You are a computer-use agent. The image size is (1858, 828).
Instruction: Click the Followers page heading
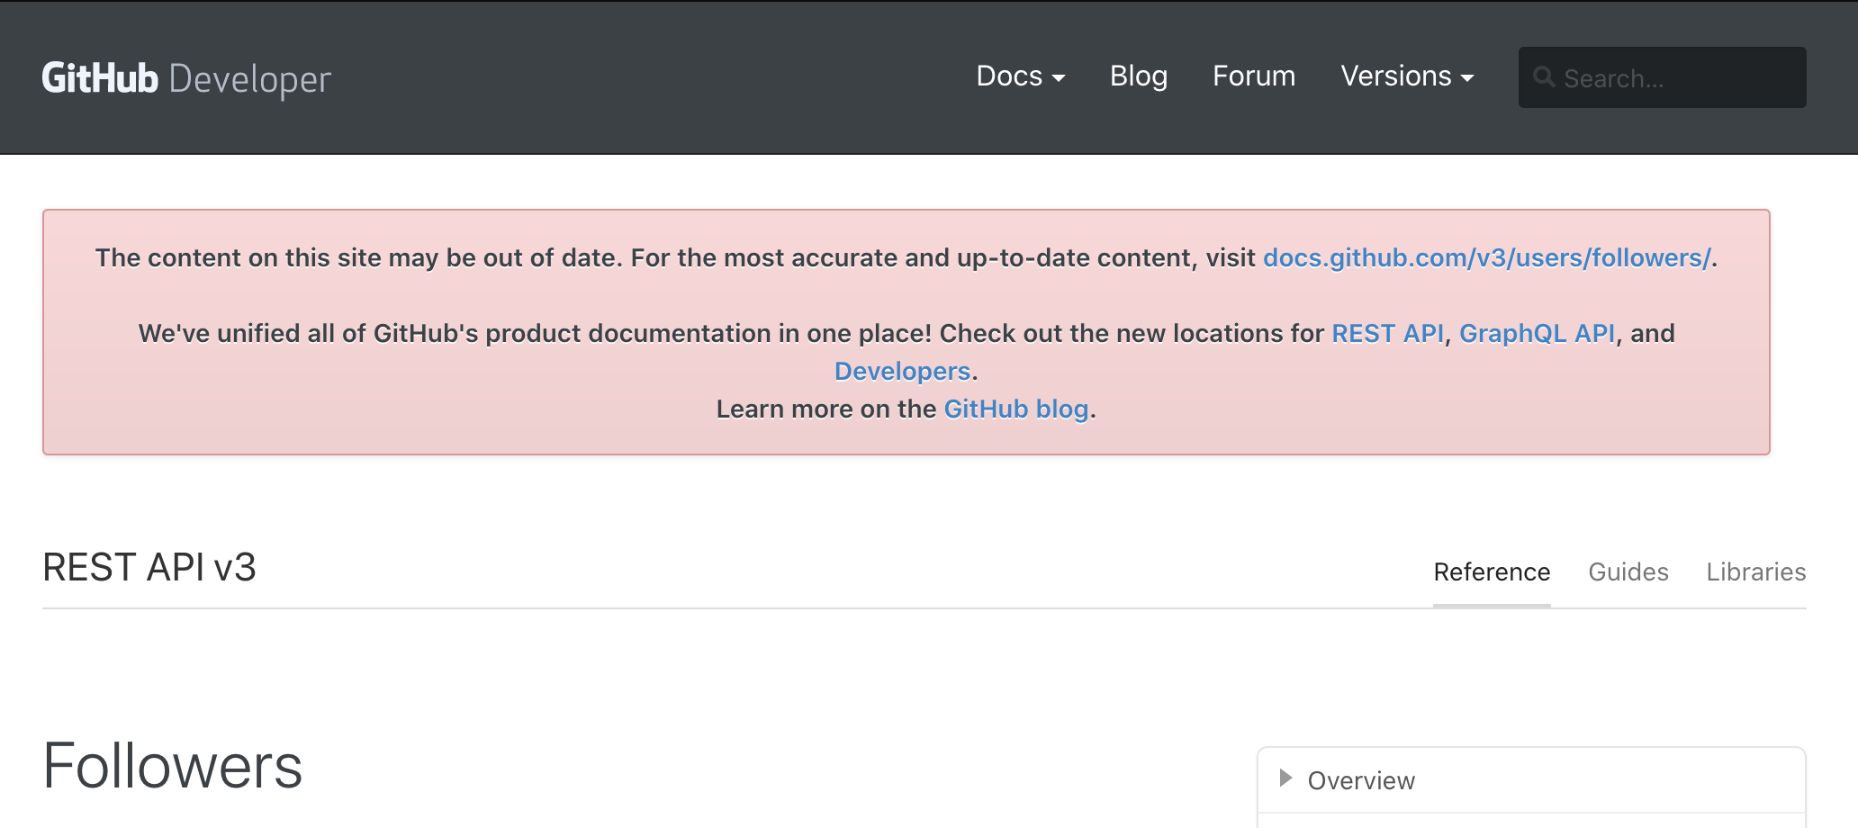coord(173,766)
